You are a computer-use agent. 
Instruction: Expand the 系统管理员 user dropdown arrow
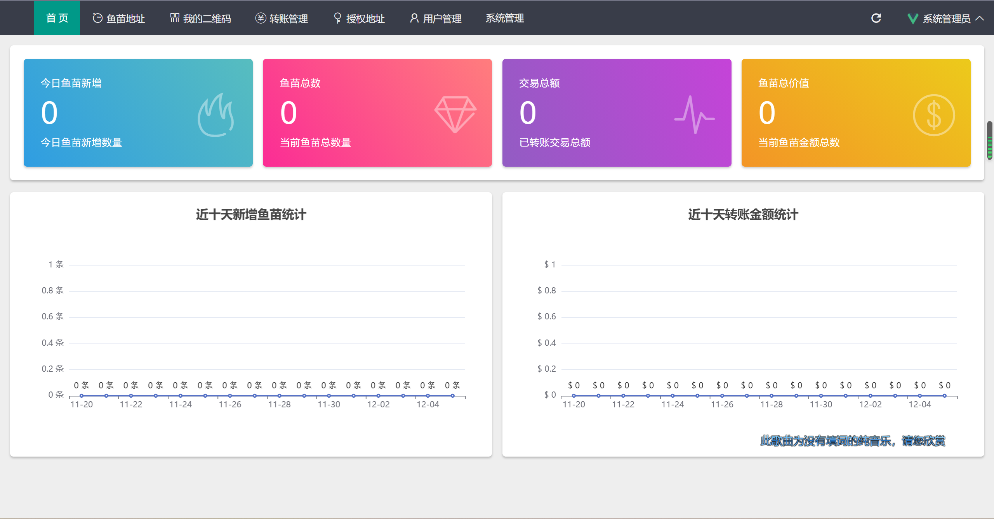coord(980,18)
